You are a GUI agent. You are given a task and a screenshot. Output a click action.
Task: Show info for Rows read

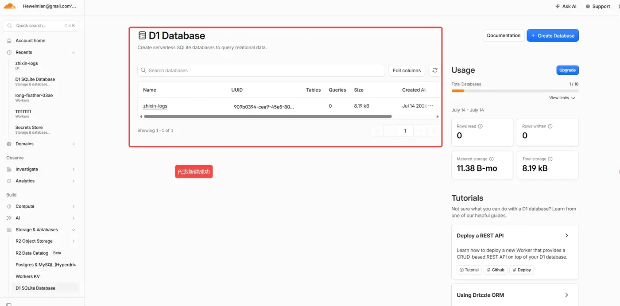click(480, 126)
